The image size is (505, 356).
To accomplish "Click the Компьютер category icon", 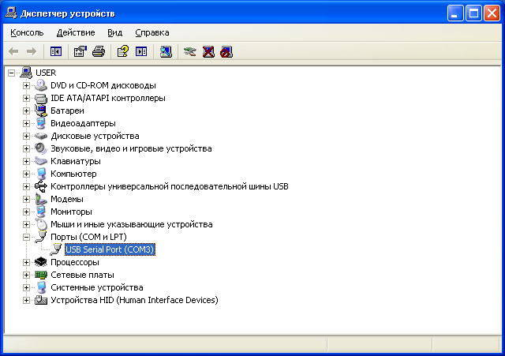I will coord(41,174).
